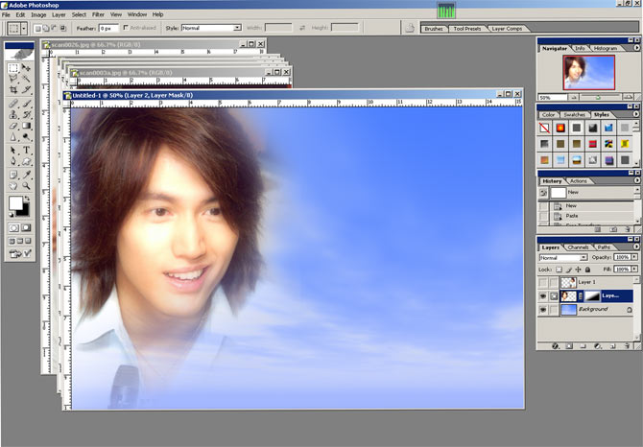Select the Slice tool
This screenshot has height=447, width=643.
click(26, 89)
